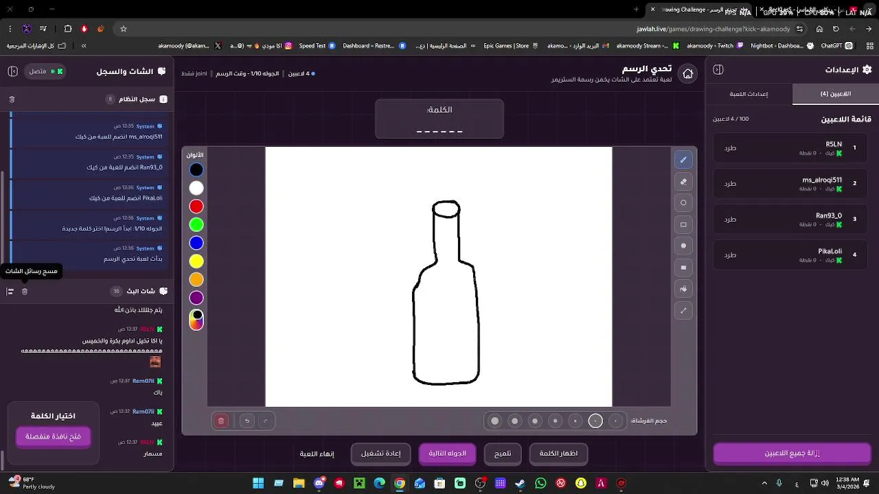Open WhatsApp from the taskbar

click(x=540, y=483)
